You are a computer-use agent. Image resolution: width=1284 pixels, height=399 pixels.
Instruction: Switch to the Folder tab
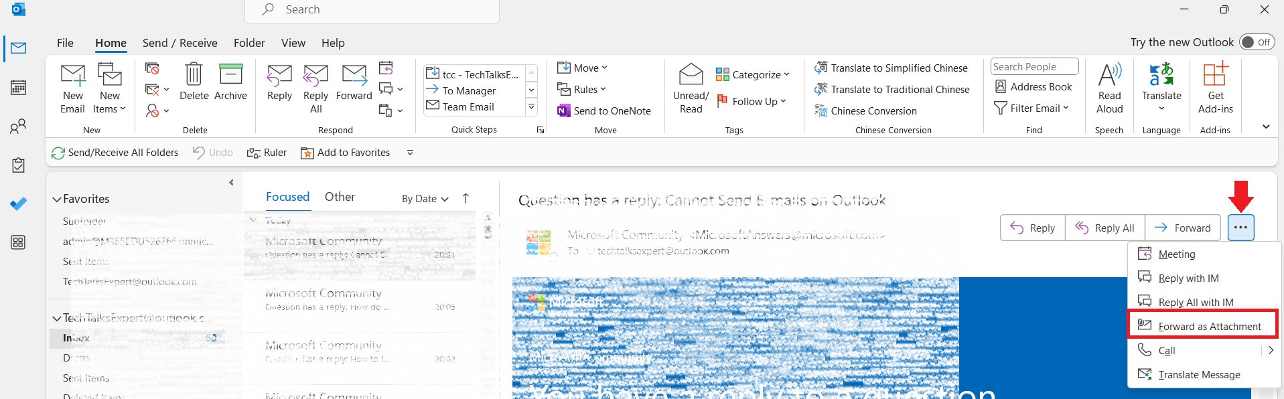[x=249, y=43]
